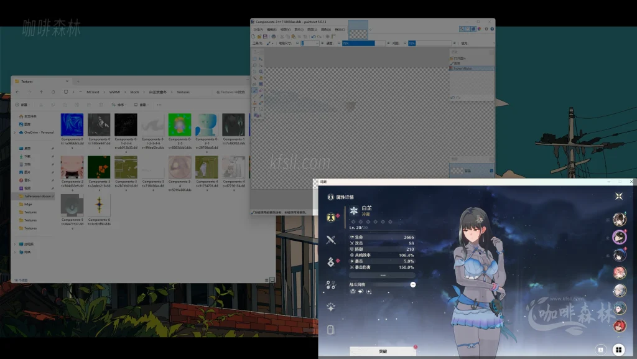Pick the Zoom magnifier tool in paint.net
This screenshot has width=637, height=359.
(x=261, y=71)
